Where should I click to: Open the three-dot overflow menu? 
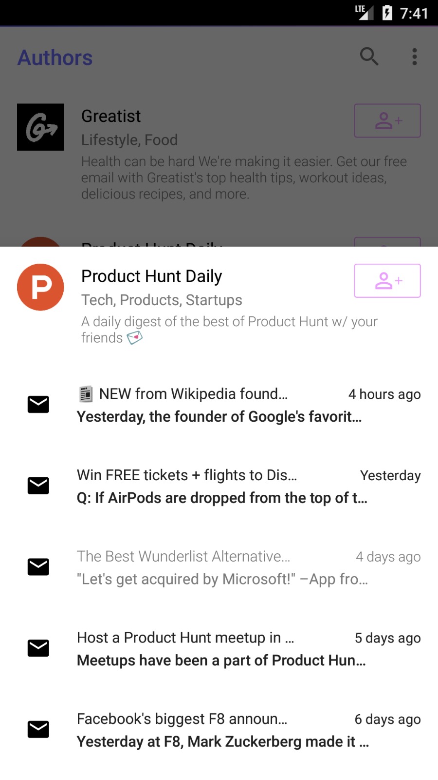tap(414, 57)
